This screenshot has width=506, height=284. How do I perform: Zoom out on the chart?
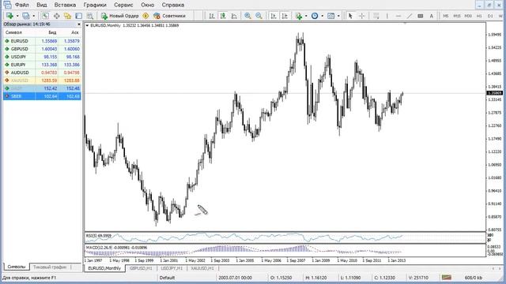coord(259,16)
